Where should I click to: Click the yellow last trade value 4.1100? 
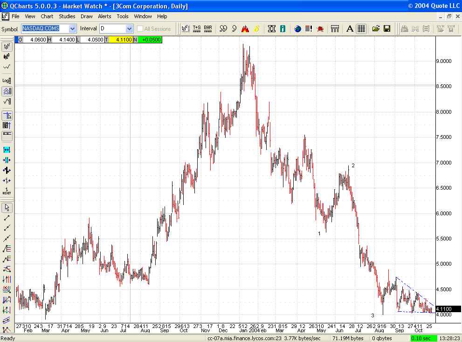(121, 40)
